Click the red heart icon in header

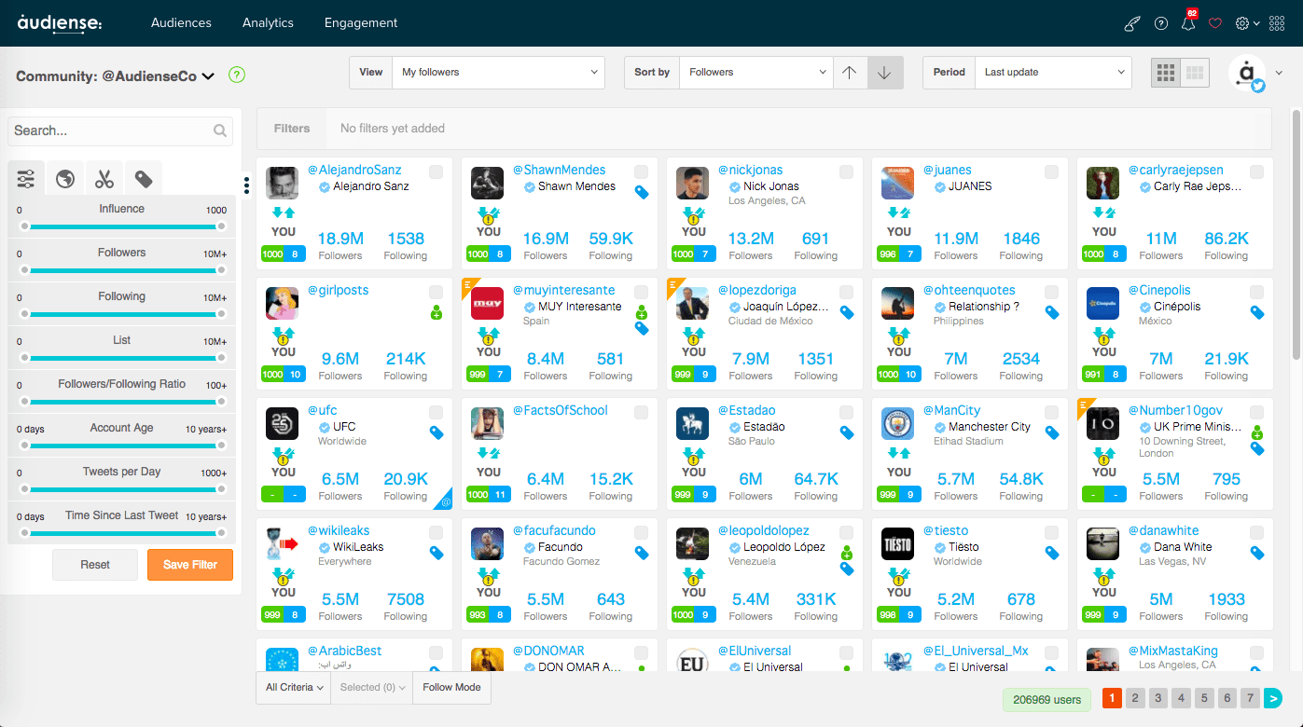click(1214, 23)
